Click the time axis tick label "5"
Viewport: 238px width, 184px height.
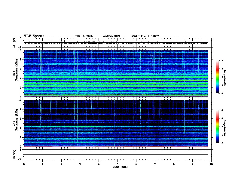click(x=117, y=164)
